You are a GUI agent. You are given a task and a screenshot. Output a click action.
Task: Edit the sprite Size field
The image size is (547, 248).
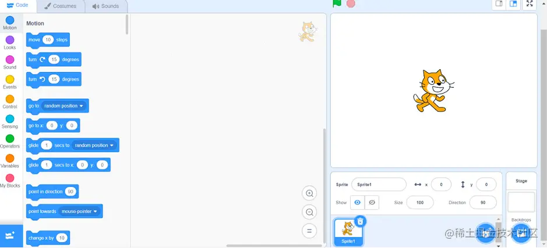(x=420, y=203)
